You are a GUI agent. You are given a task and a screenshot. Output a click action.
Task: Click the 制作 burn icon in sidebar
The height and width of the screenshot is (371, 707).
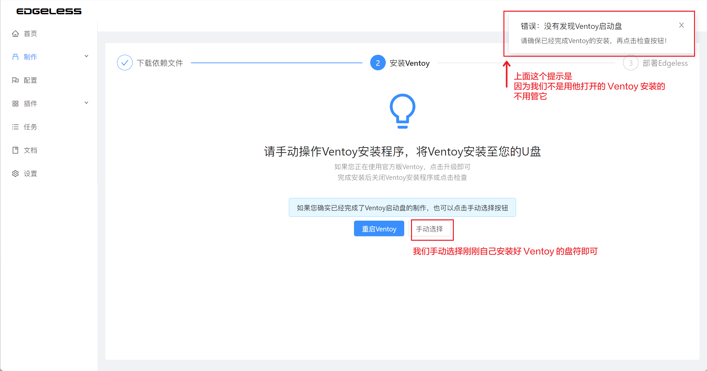click(15, 57)
